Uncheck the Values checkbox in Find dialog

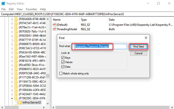[63, 62]
